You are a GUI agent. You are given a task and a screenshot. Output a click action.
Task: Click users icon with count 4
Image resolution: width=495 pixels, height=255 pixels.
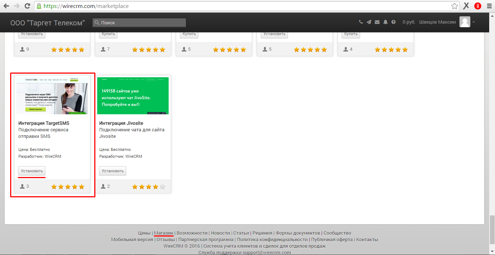[x=346, y=49]
